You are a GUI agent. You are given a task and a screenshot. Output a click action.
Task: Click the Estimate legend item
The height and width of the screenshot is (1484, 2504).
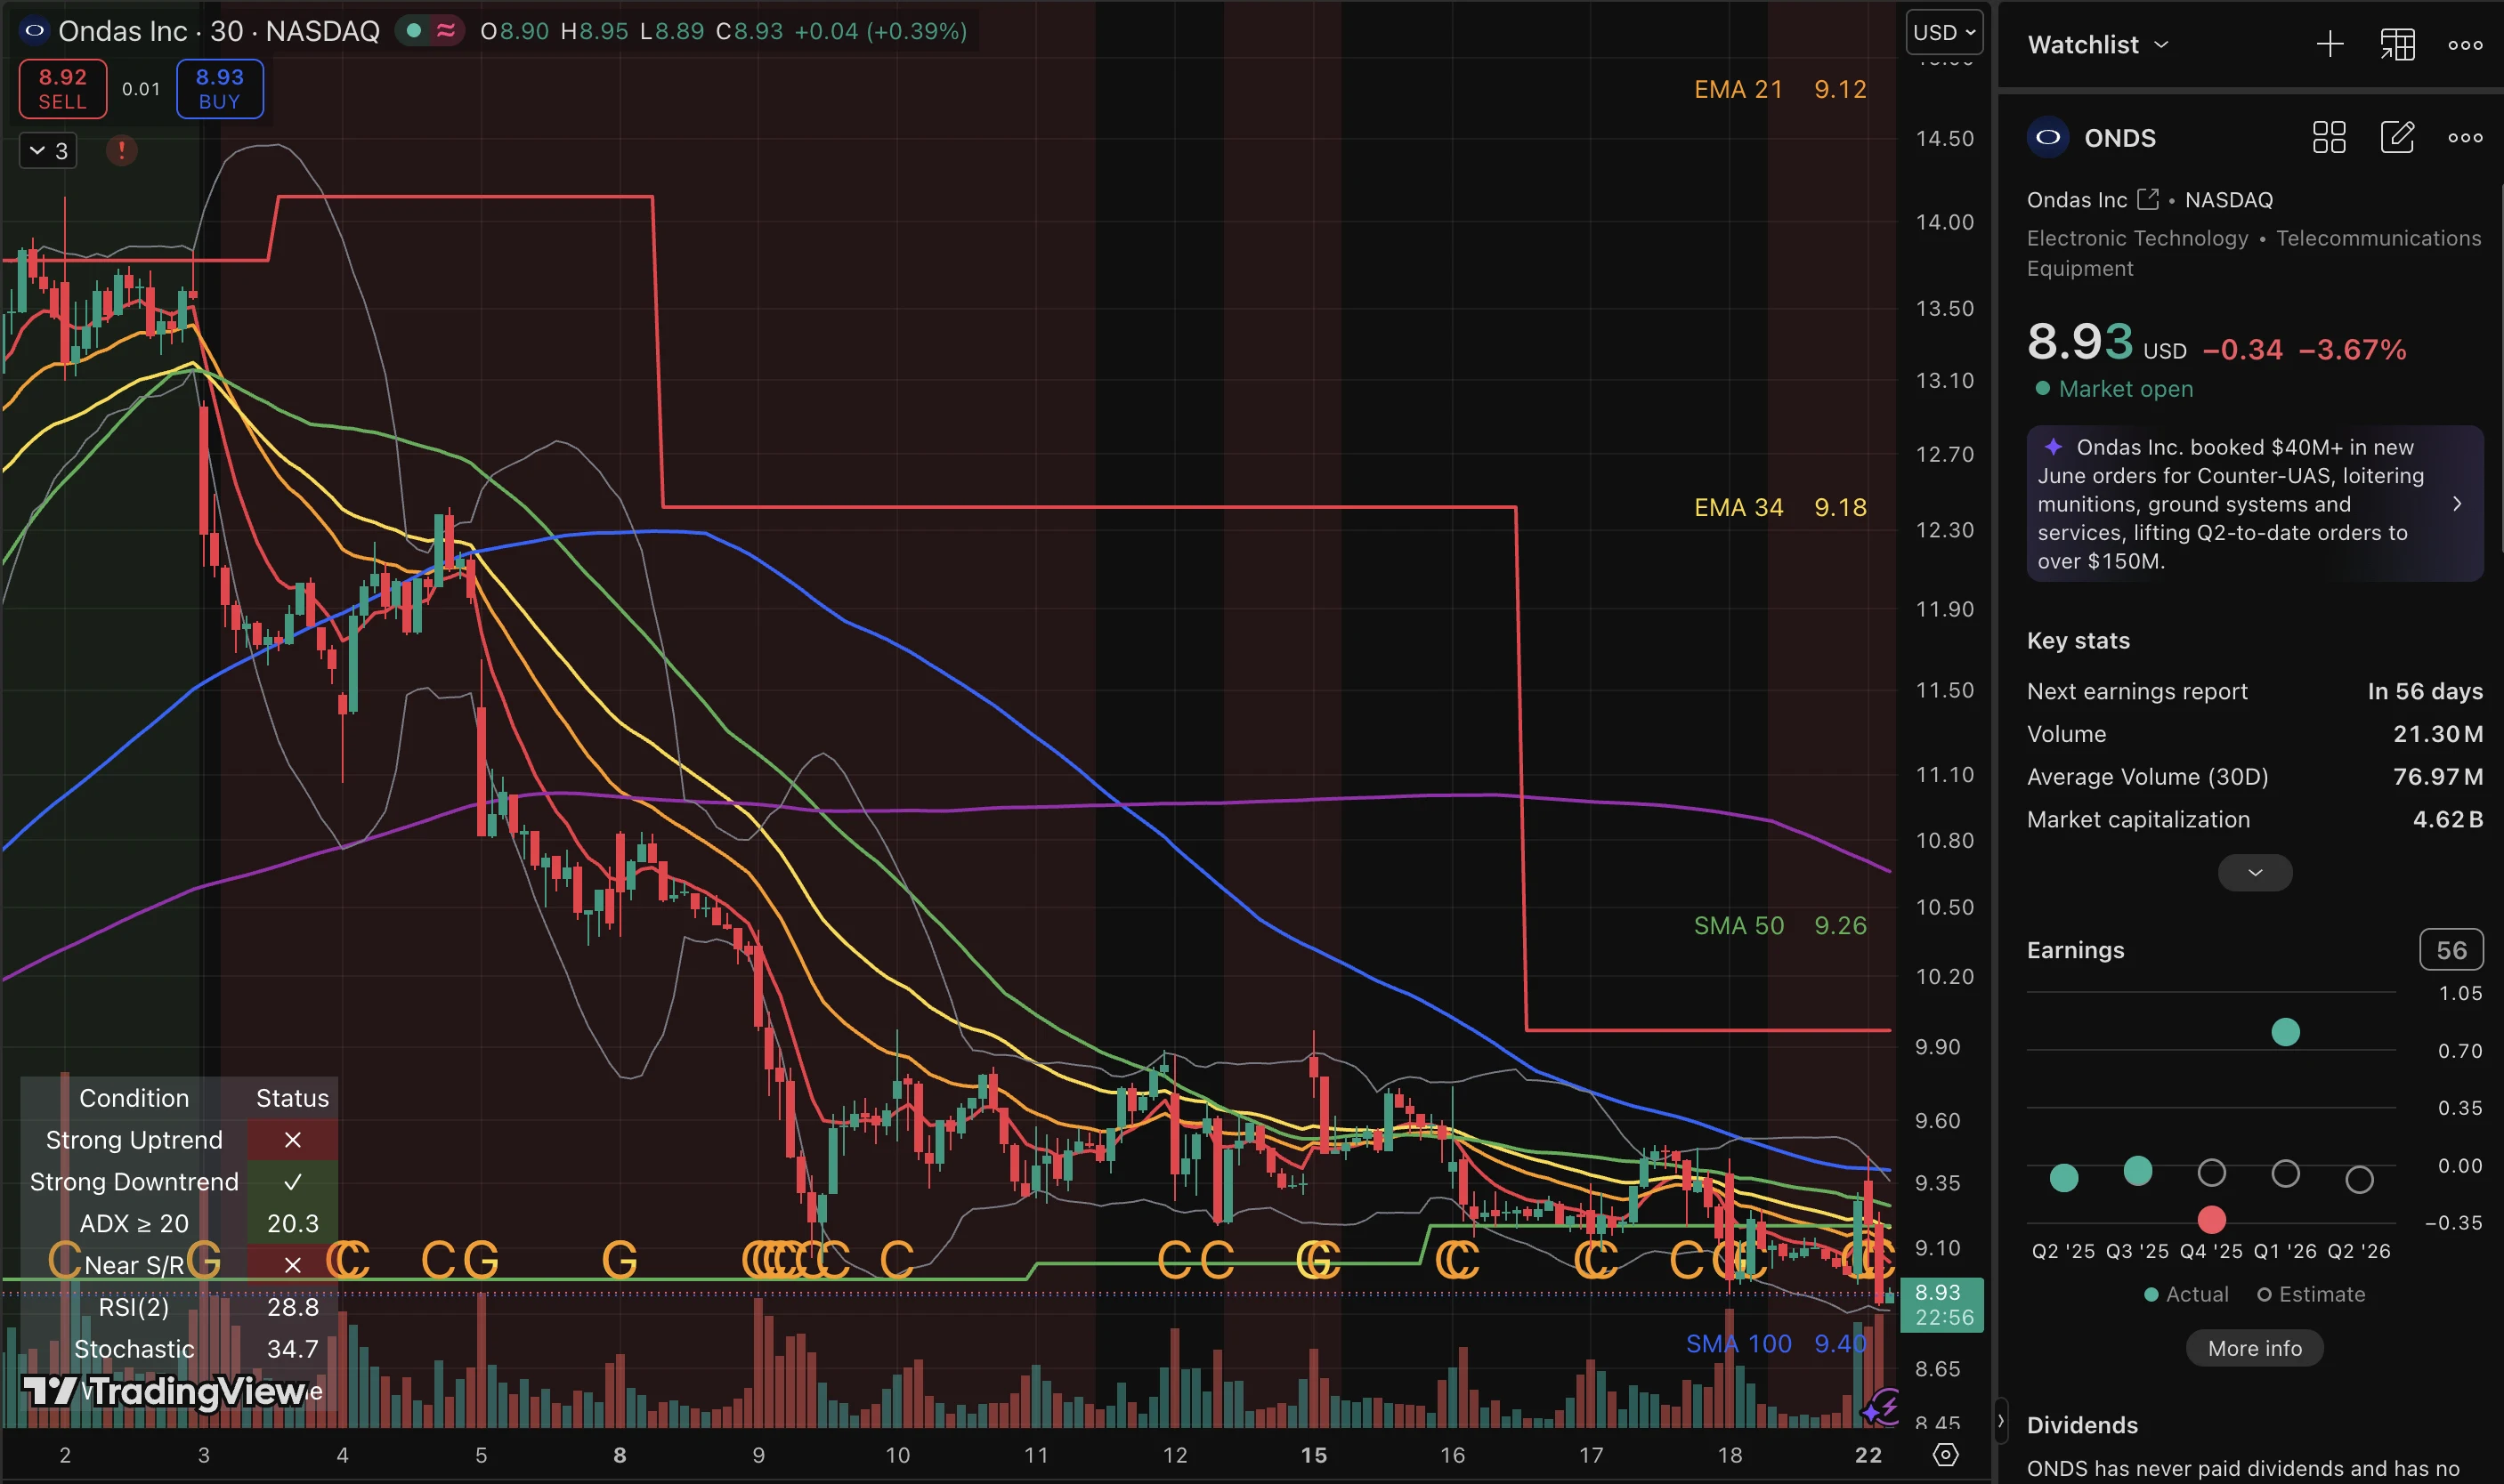(x=2311, y=1294)
